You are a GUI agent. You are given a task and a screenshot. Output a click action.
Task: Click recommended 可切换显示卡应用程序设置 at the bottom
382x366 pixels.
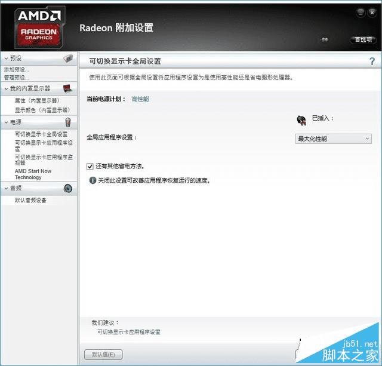129,332
